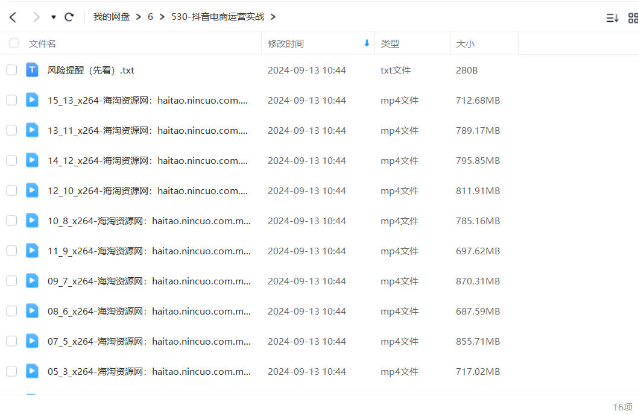Viewport: 638px width, 414px height.
Task: Select file name 14_12_x264-海淘资源网
Action: pyautogui.click(x=147, y=161)
